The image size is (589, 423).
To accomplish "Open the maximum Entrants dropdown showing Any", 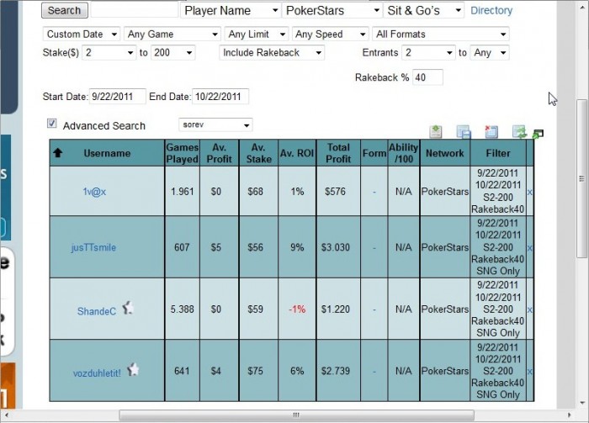I will 490,52.
